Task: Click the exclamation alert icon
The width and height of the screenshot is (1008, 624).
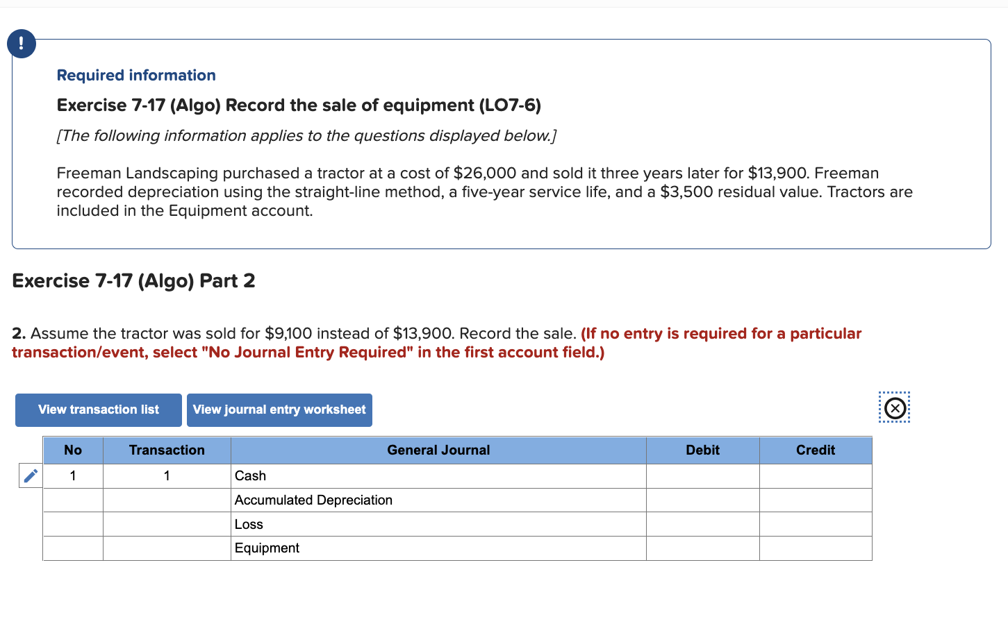Action: pos(21,43)
